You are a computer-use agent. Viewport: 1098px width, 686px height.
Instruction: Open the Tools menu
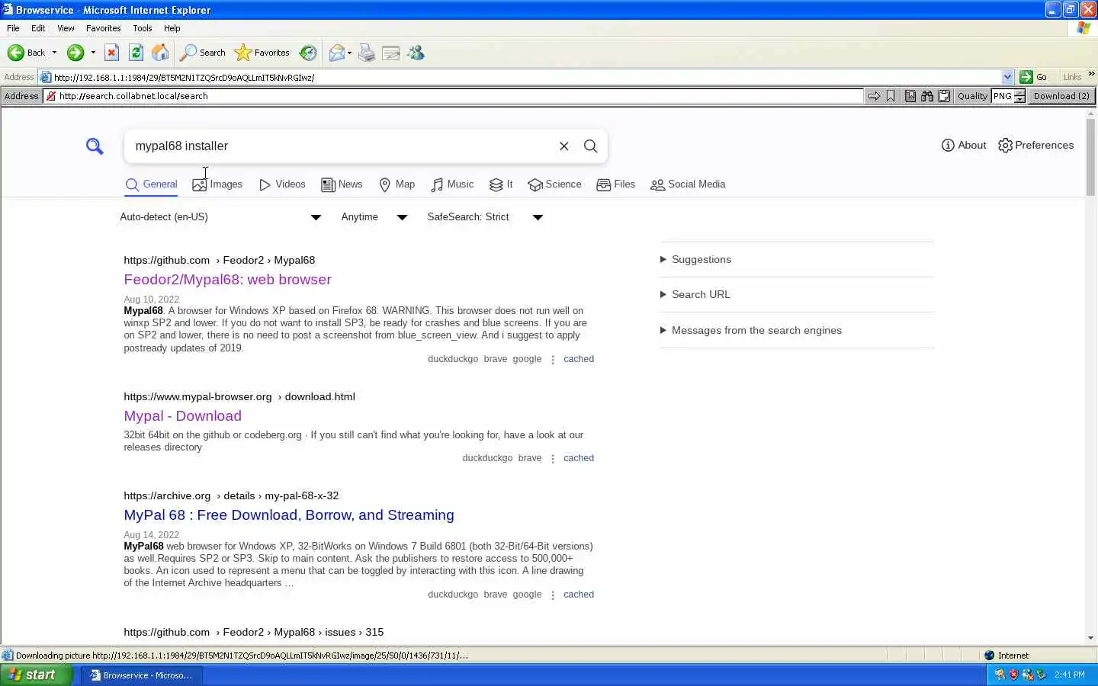tap(143, 28)
